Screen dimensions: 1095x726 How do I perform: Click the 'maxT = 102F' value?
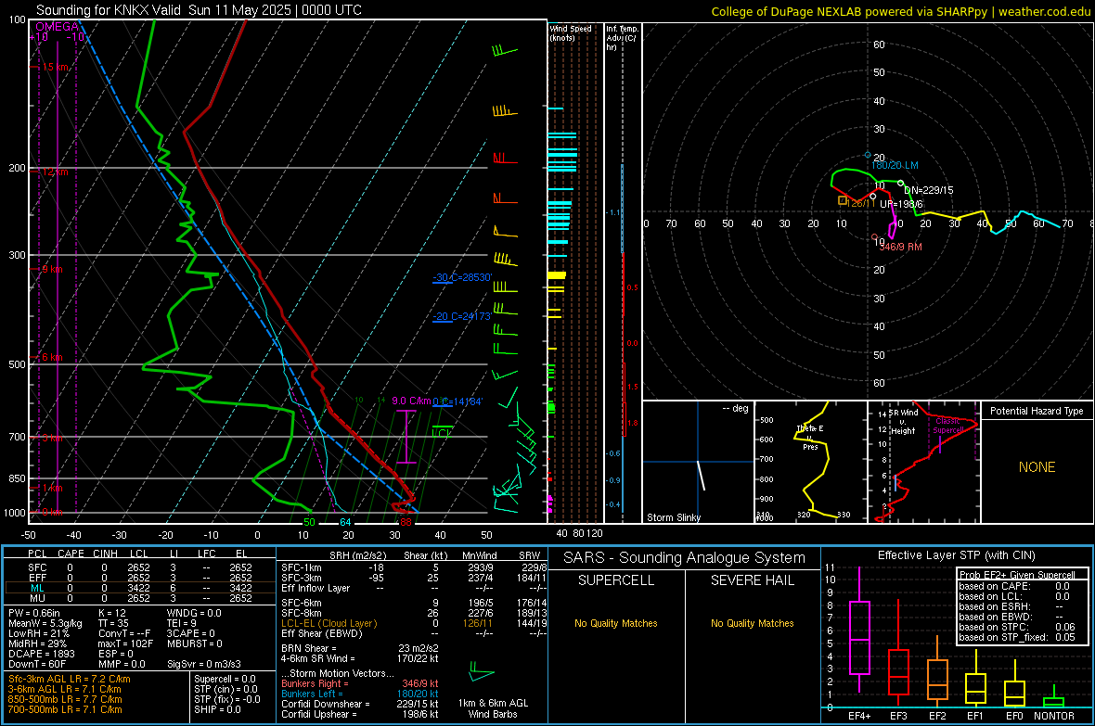click(x=125, y=643)
